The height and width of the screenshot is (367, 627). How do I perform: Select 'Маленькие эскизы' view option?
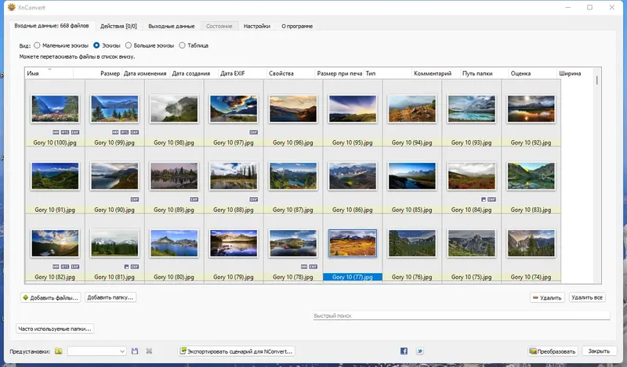pyautogui.click(x=36, y=45)
